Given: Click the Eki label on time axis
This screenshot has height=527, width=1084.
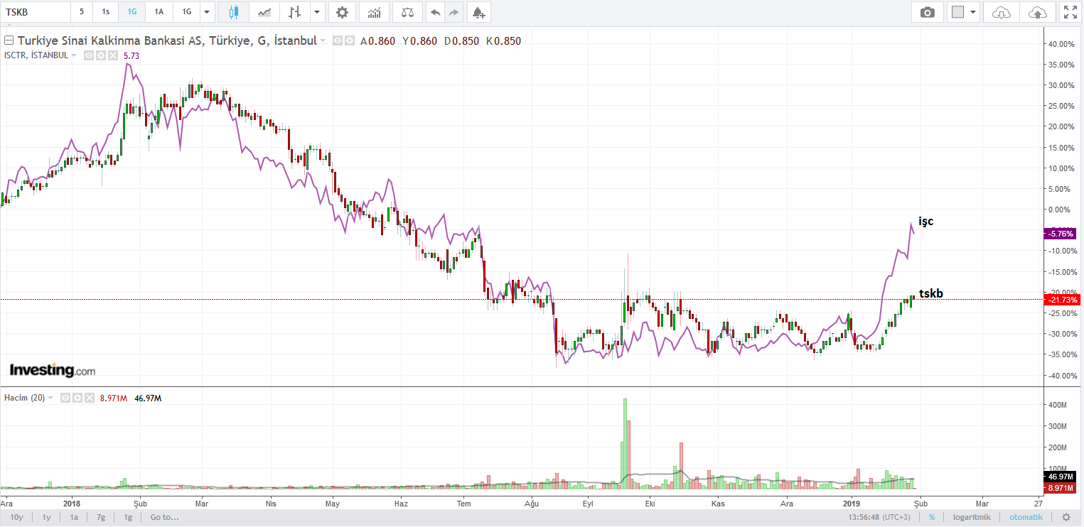Looking at the screenshot, I should tap(650, 503).
